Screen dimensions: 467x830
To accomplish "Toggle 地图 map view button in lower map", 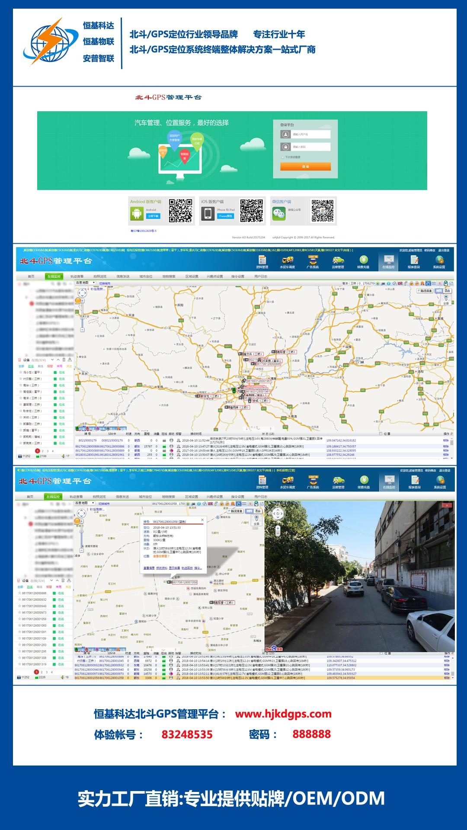I will (x=249, y=511).
